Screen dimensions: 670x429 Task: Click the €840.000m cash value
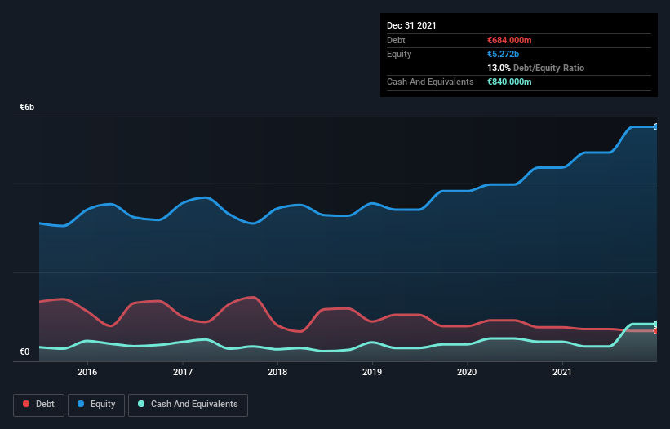click(509, 82)
